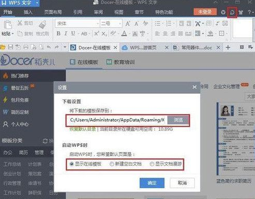Click the download path input field
This screenshot has height=199, width=255.
[x=117, y=120]
